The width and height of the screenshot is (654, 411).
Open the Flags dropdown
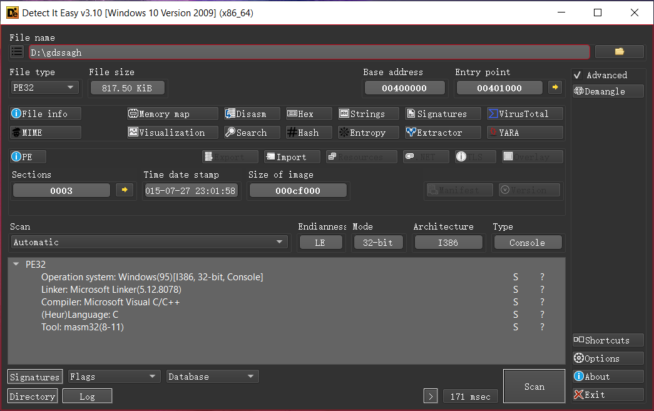pos(114,377)
